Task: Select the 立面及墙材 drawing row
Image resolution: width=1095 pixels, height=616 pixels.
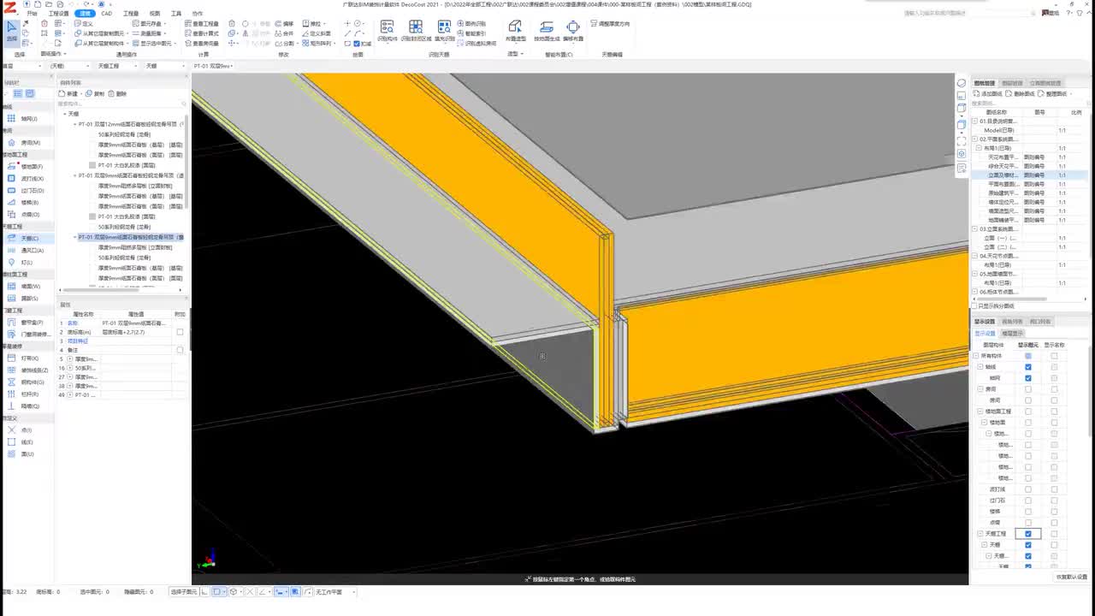Action: (1031, 175)
